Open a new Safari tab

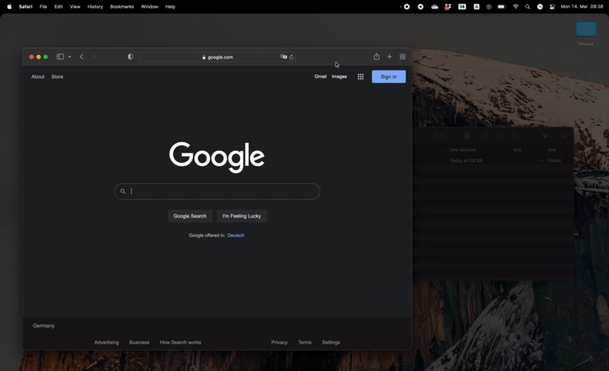[389, 57]
